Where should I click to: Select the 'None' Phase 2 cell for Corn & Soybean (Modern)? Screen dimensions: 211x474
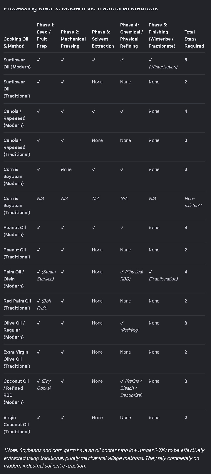(x=66, y=169)
